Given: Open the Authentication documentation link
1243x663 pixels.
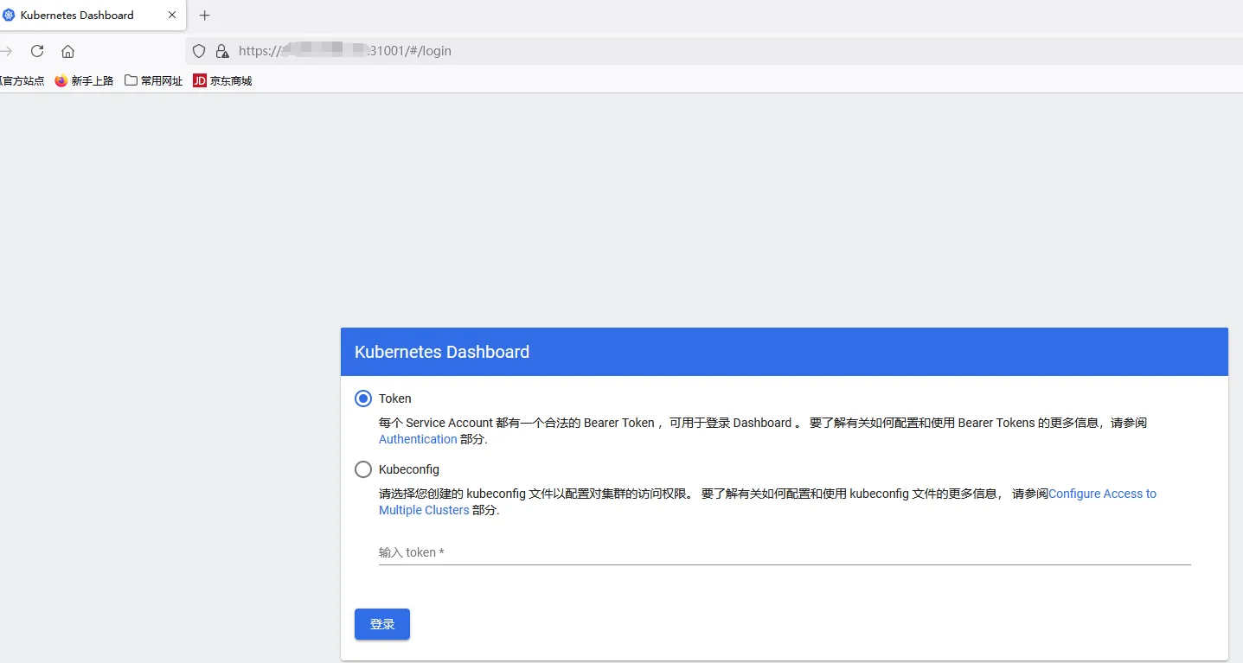Looking at the screenshot, I should pos(418,439).
